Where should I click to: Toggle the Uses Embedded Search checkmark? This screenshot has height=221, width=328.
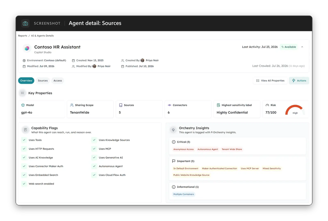tap(24, 175)
